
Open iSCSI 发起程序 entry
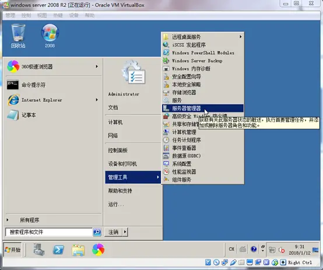(x=203, y=45)
